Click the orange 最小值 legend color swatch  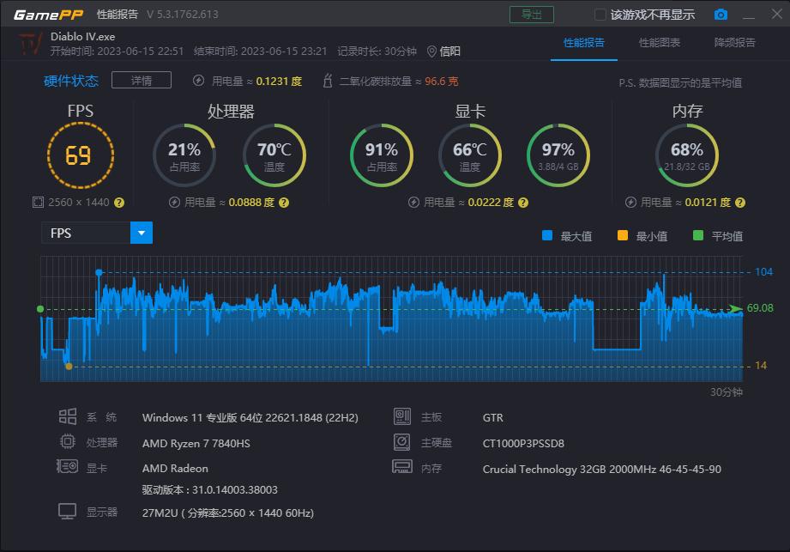623,236
